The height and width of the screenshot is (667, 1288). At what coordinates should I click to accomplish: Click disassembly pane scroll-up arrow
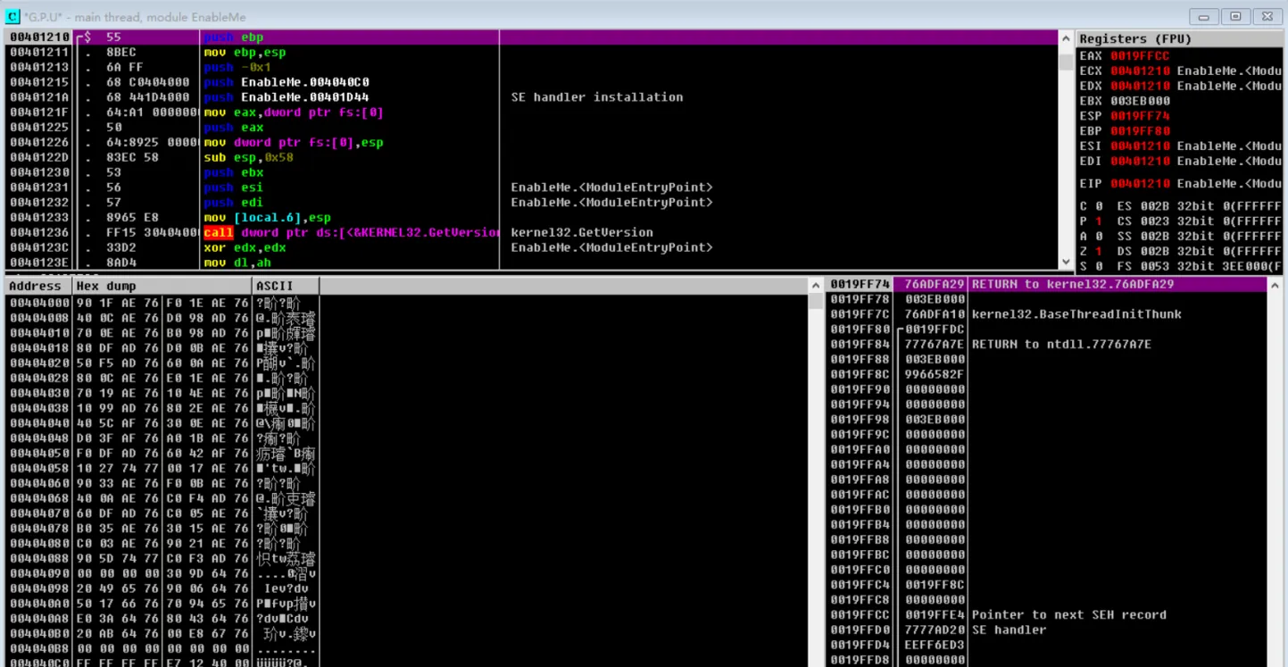pos(1066,38)
